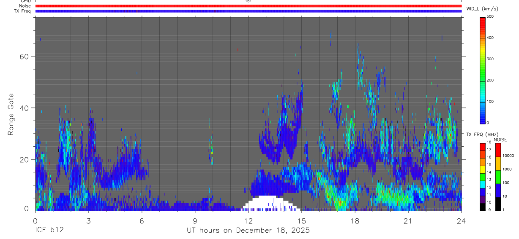Click x-axis tick label '24'
Viewport: 519px width, 239px height.
(x=462, y=220)
